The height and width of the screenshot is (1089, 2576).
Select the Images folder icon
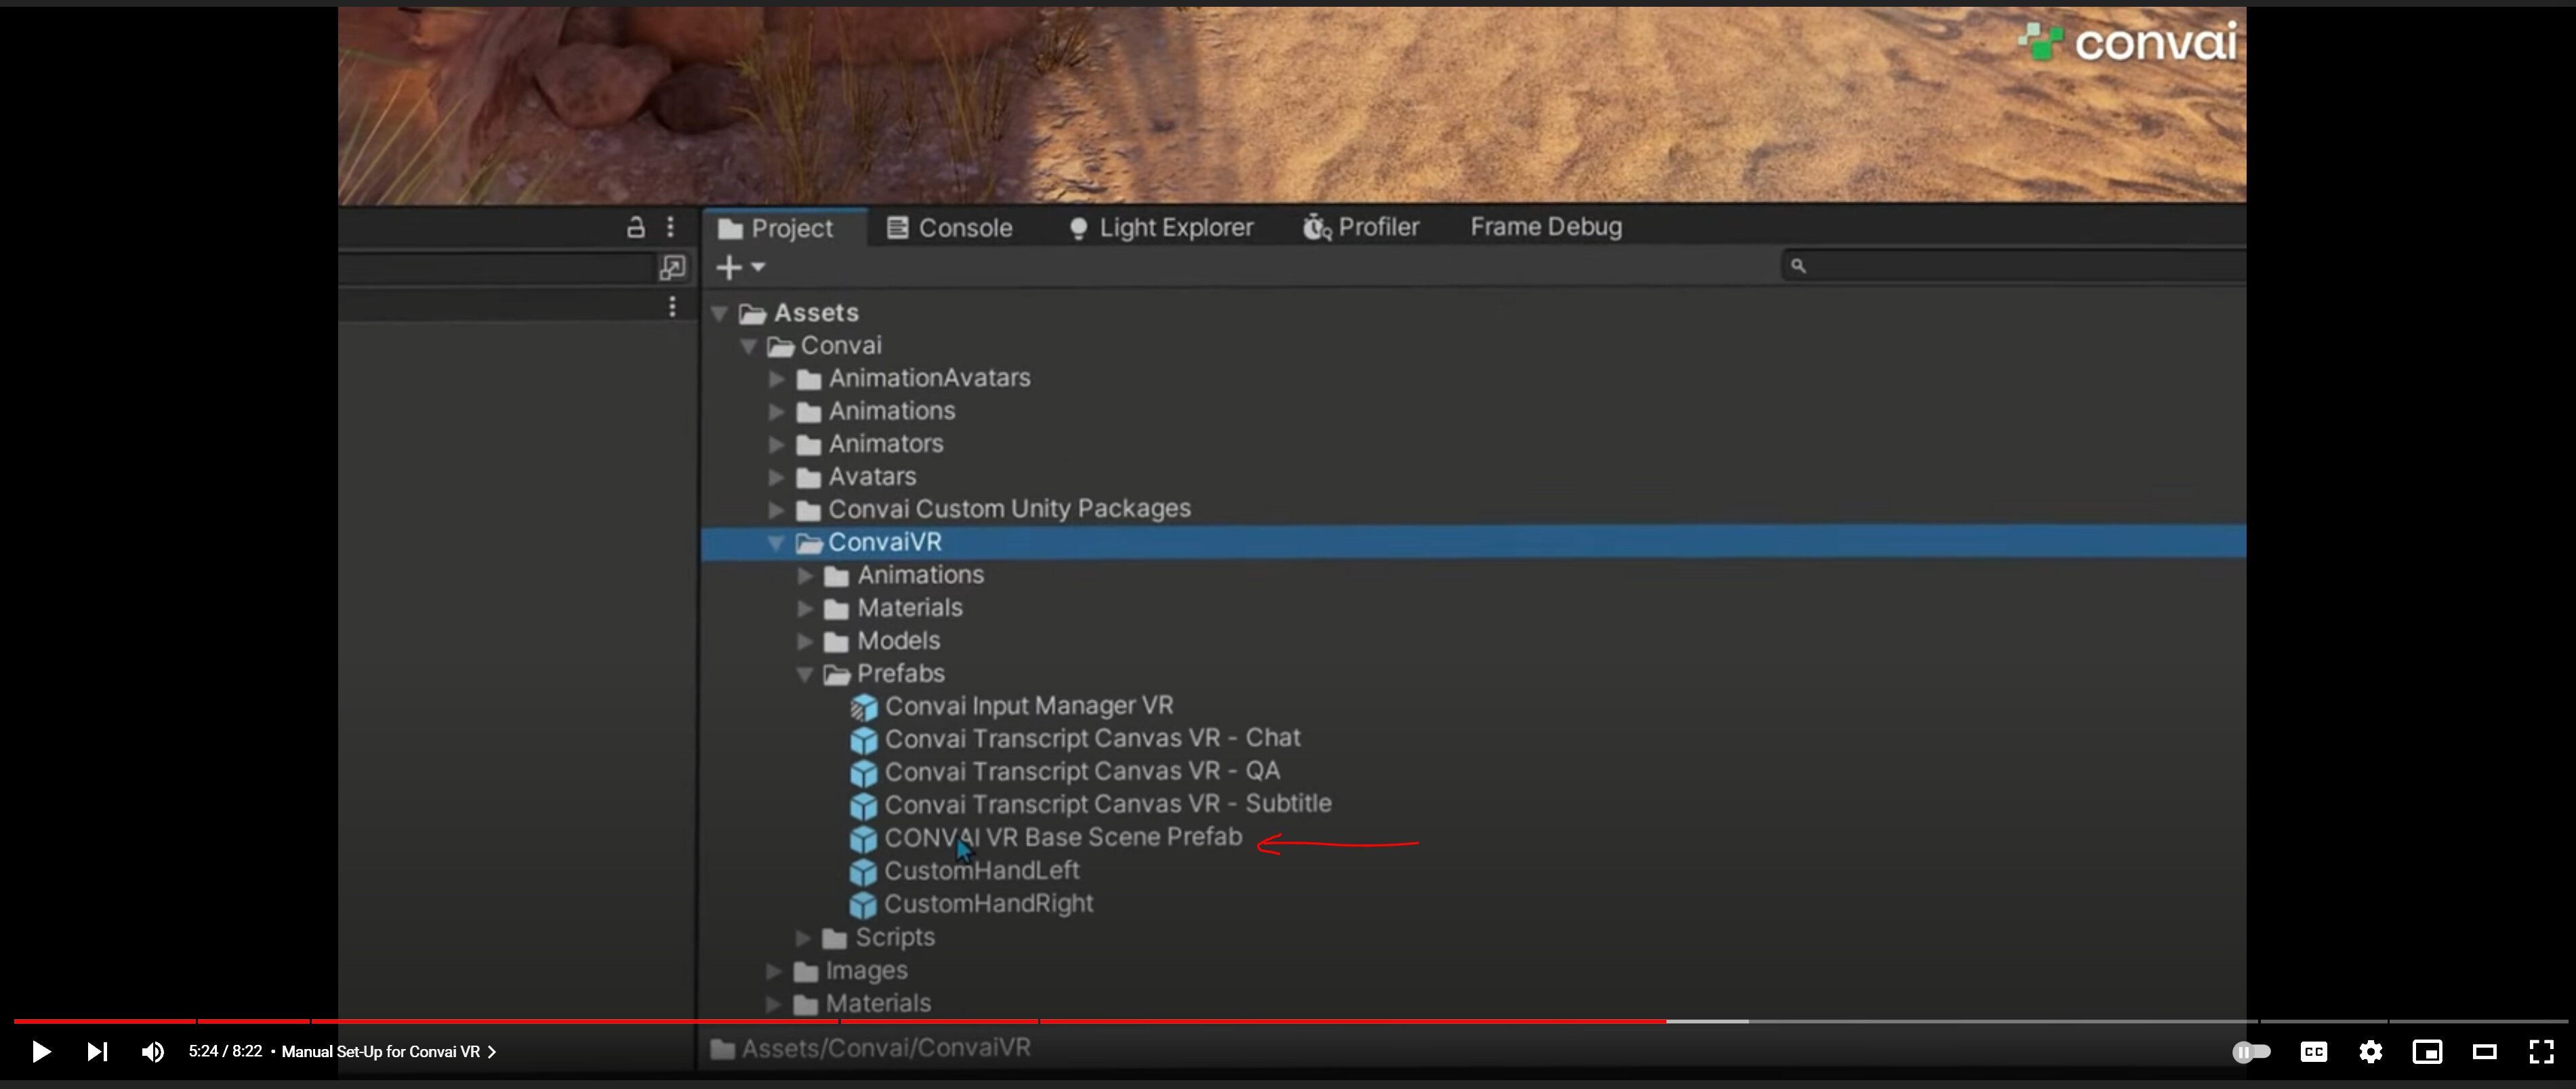click(x=806, y=972)
